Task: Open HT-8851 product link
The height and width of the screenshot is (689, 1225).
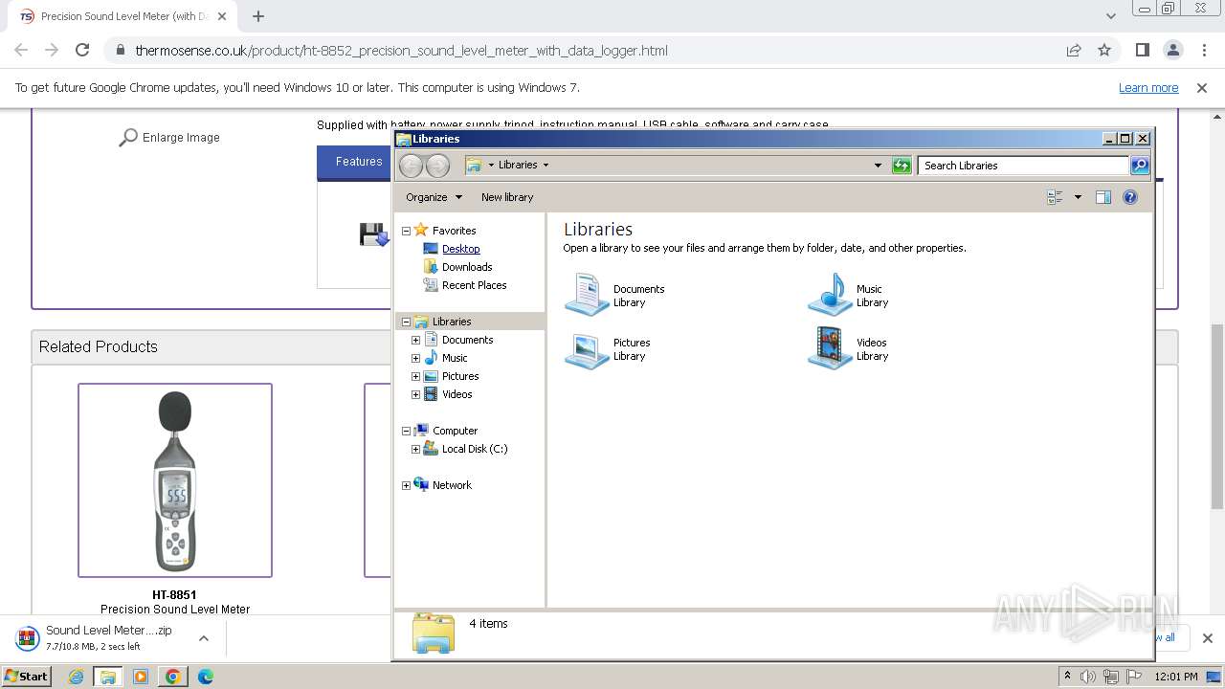Action: pos(174,595)
